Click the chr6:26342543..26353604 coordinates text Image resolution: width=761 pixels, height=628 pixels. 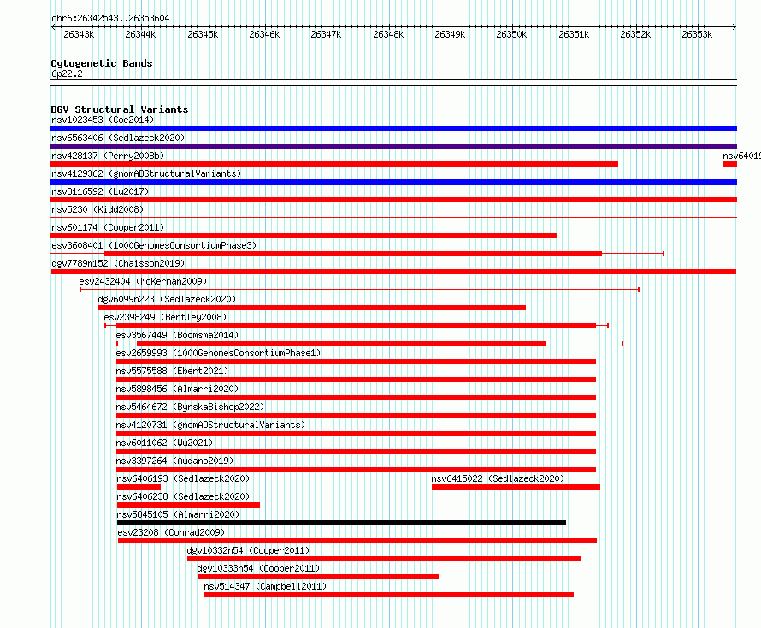pos(110,19)
